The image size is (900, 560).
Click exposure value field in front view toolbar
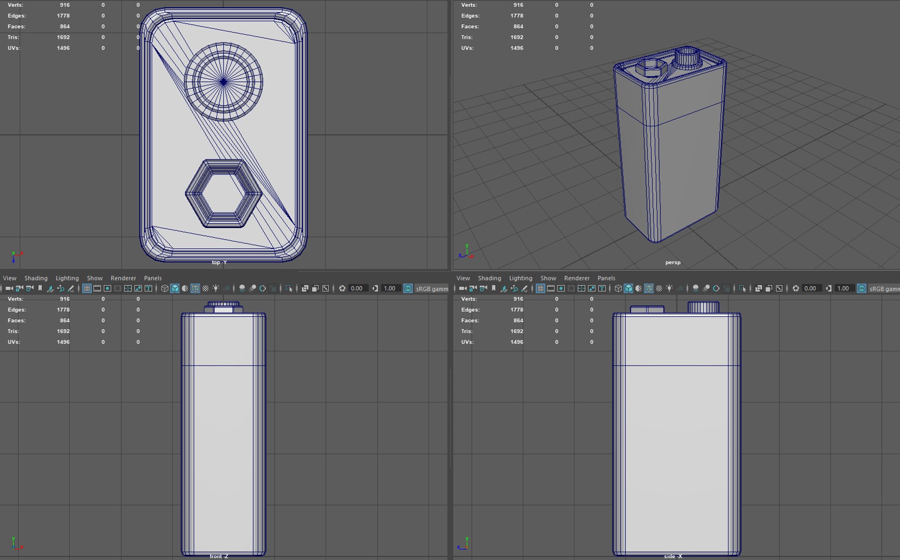click(357, 288)
